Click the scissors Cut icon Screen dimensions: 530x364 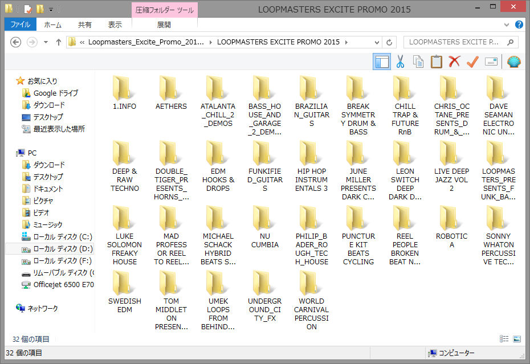[400, 62]
